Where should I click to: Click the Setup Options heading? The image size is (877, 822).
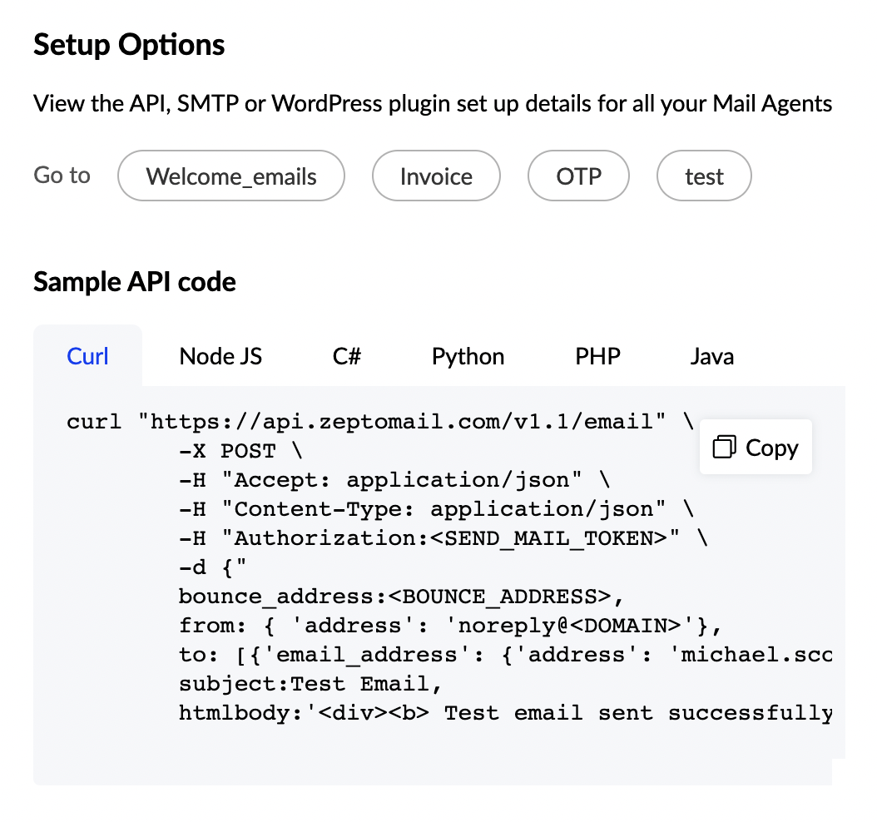[128, 44]
